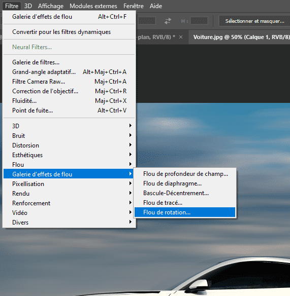Expand the Bruit submenu
The image size is (290, 296).
tap(69, 135)
